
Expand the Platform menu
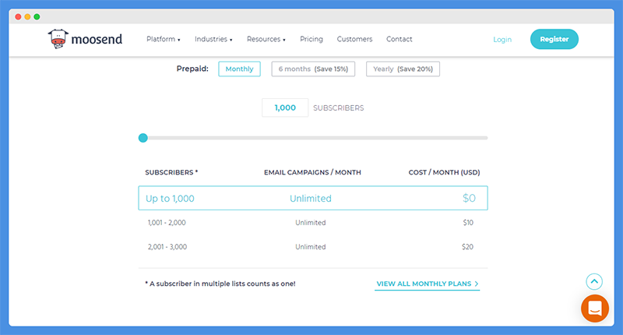click(164, 39)
